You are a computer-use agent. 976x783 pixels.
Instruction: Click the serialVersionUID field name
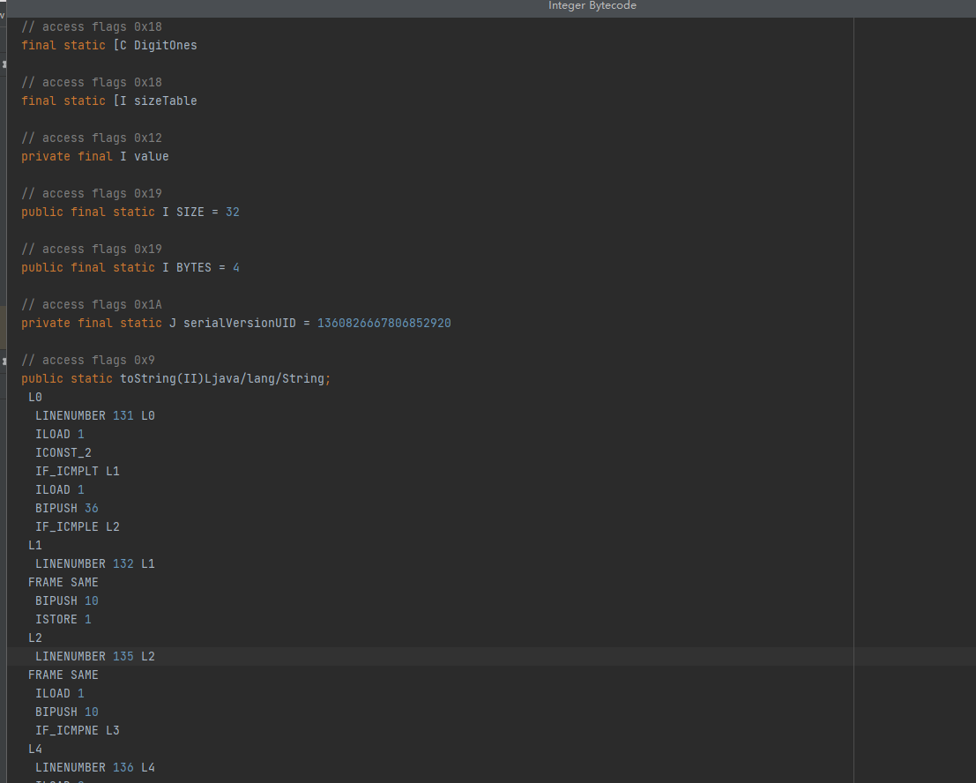[240, 323]
